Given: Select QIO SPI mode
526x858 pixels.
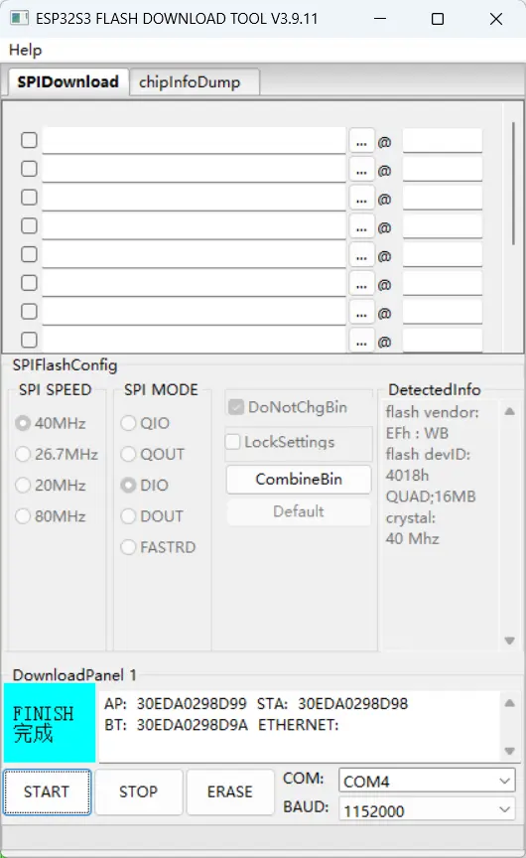Looking at the screenshot, I should [x=146, y=423].
